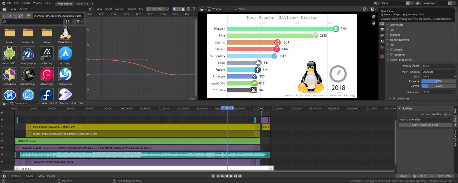Open the Keying popover

pyautogui.click(x=30, y=176)
